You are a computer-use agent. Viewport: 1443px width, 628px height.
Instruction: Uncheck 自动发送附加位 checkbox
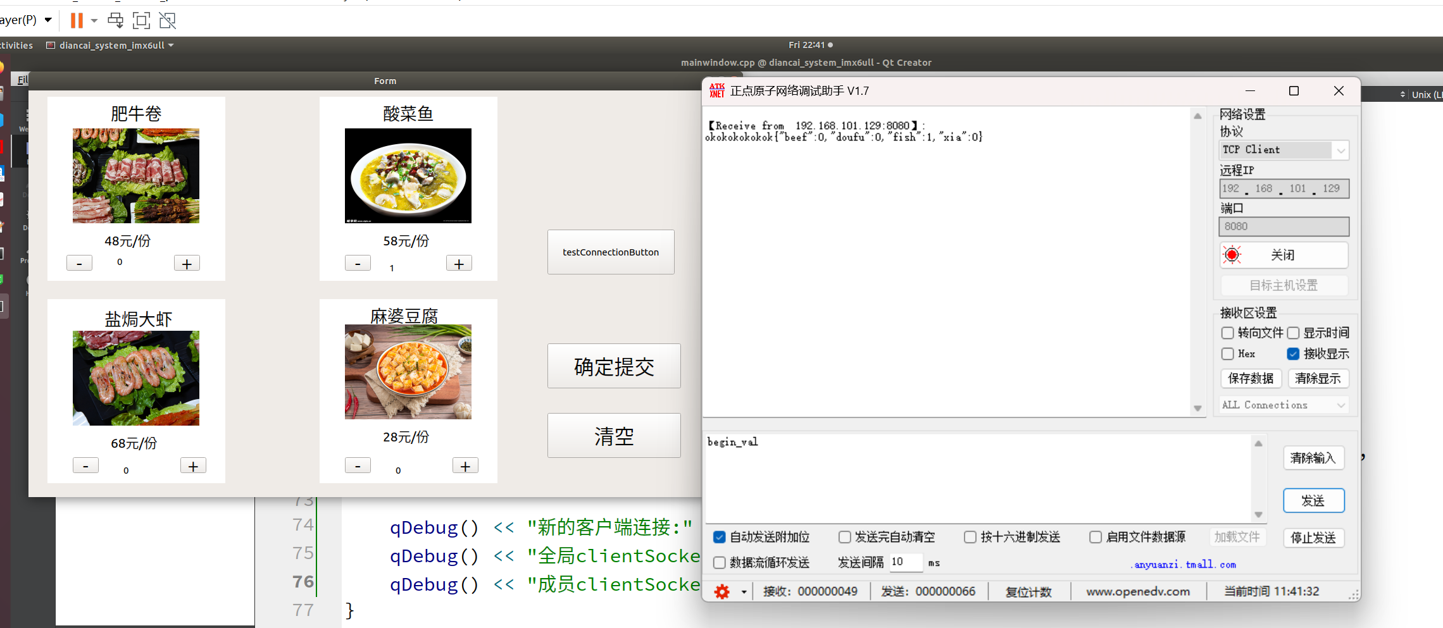(719, 537)
